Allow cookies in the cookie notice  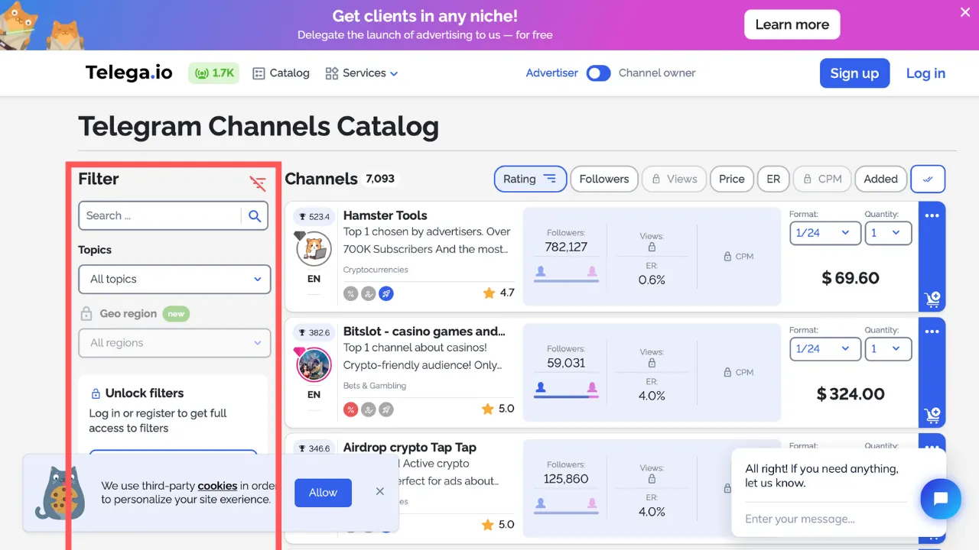(x=323, y=493)
